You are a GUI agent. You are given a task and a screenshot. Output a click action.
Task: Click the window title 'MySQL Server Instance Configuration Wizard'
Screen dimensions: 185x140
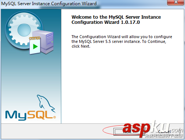[x=49, y=3]
